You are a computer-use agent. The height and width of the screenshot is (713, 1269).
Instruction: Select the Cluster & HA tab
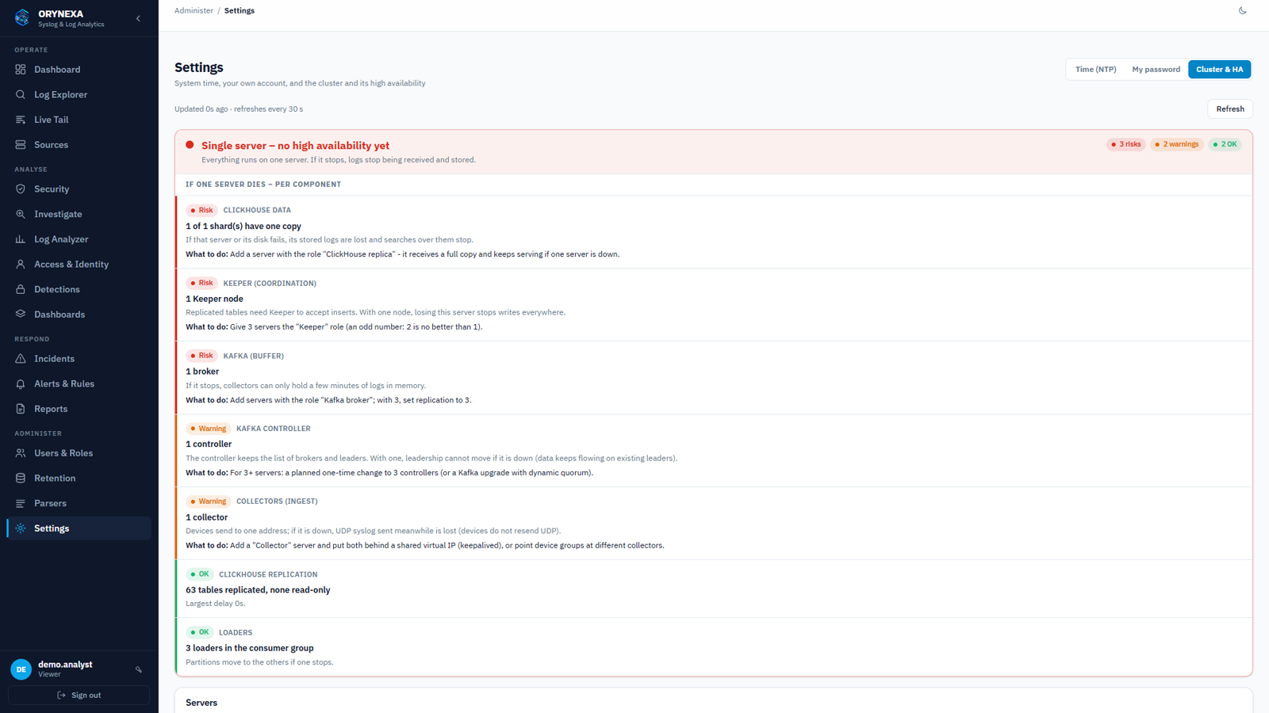pyautogui.click(x=1220, y=70)
